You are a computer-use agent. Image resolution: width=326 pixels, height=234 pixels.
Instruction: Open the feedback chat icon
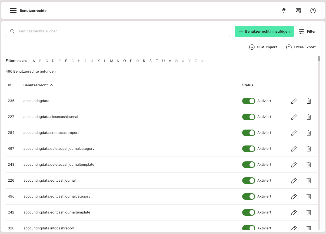[x=298, y=11]
